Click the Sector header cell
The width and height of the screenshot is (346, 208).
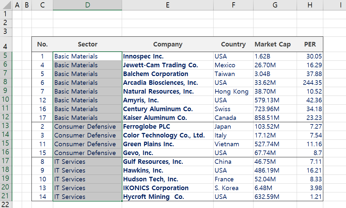[x=87, y=44]
